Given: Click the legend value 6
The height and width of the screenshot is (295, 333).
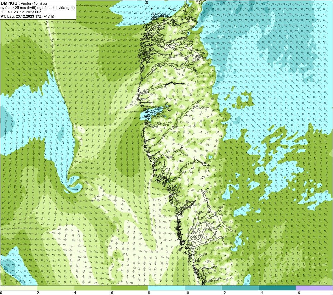Looking at the screenshot, I should [112, 293].
